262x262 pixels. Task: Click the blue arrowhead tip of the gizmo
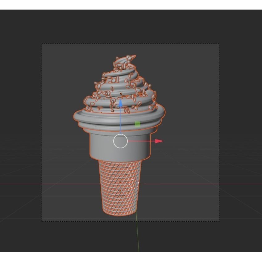[x=120, y=100]
